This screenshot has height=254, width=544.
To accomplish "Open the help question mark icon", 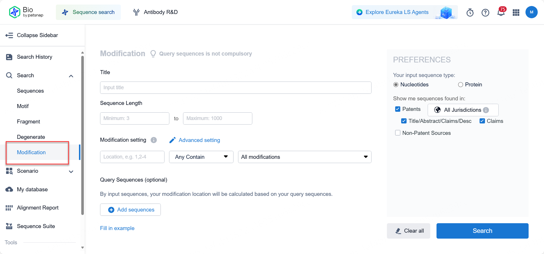I will click(485, 13).
